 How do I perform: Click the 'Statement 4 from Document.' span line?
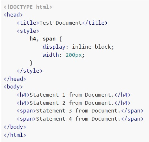point(80,119)
